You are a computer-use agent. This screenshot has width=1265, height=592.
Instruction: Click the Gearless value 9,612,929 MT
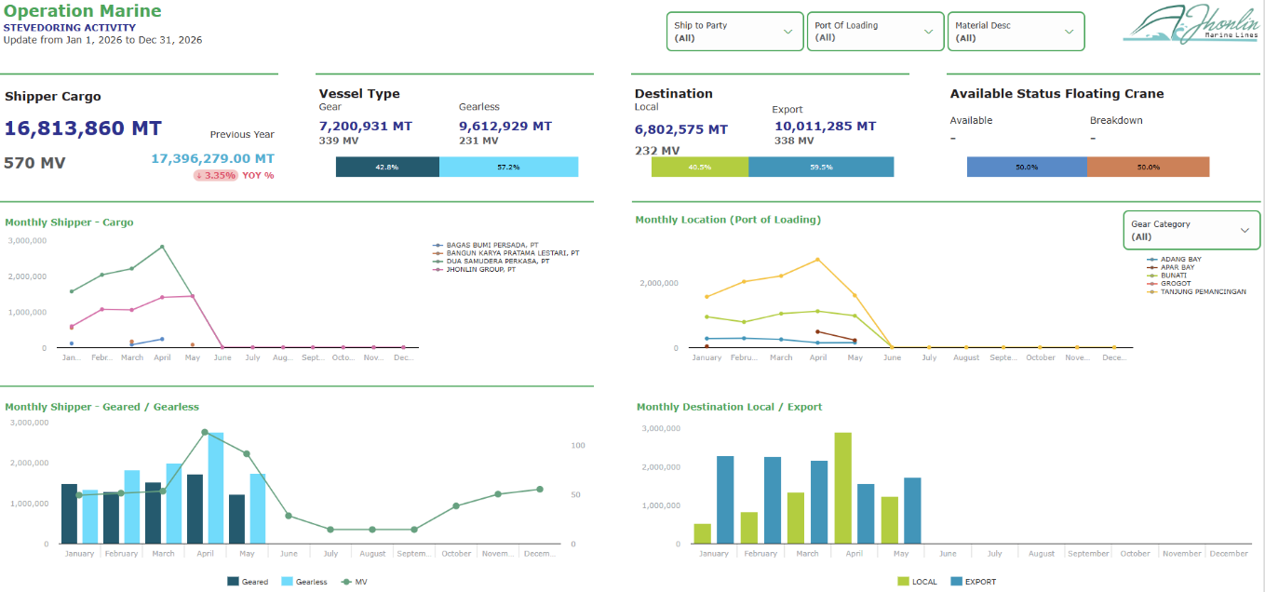(x=505, y=126)
